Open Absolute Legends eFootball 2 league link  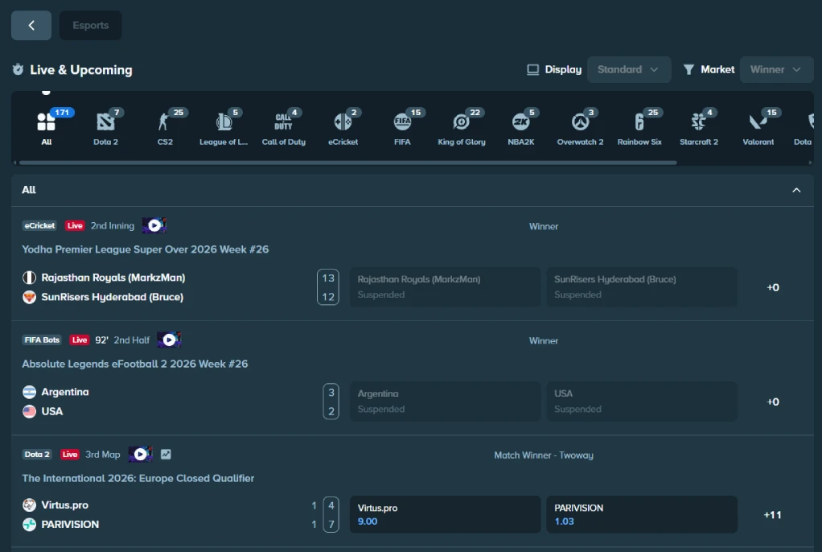pyautogui.click(x=135, y=364)
